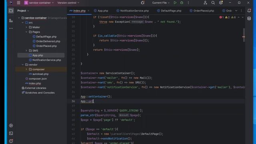Image resolution: width=256 pixels, height=144 pixels.
Task: Debug the current file
Action: (182, 3)
